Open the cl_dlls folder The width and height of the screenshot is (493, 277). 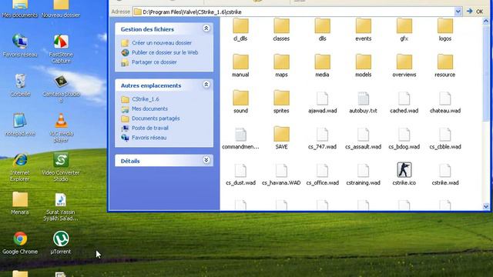(240, 30)
